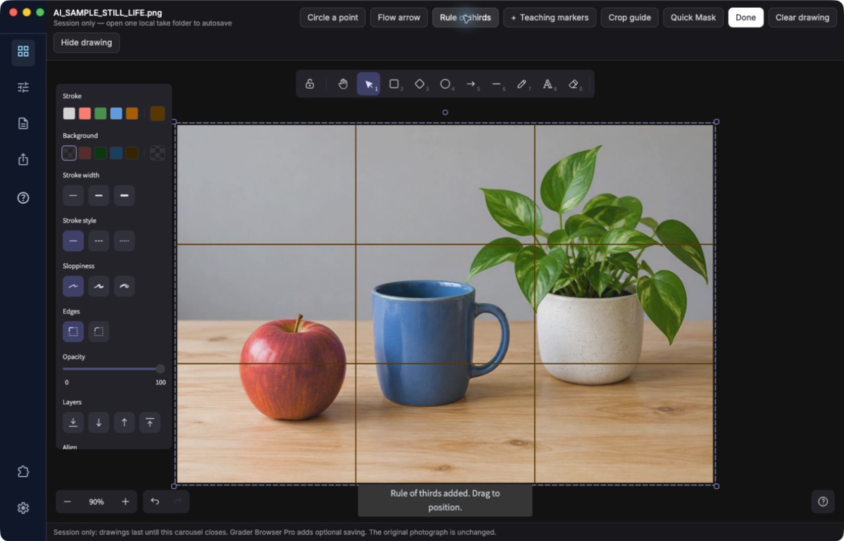The image size is (844, 541).
Task: Reset zoom via the 90% label
Action: [97, 502]
